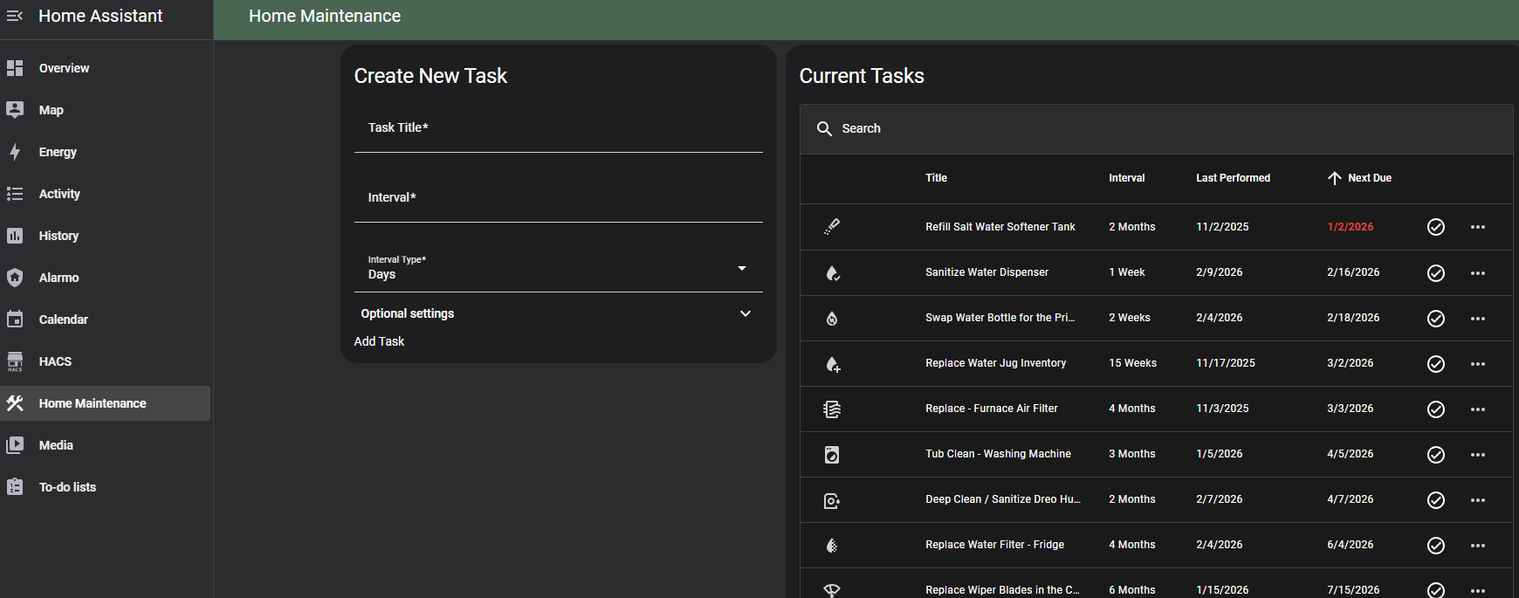The height and width of the screenshot is (598, 1519).
Task: Open HACS from the sidebar
Action: [x=55, y=361]
